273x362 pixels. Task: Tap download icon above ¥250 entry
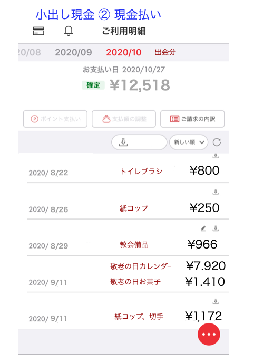coord(216,192)
